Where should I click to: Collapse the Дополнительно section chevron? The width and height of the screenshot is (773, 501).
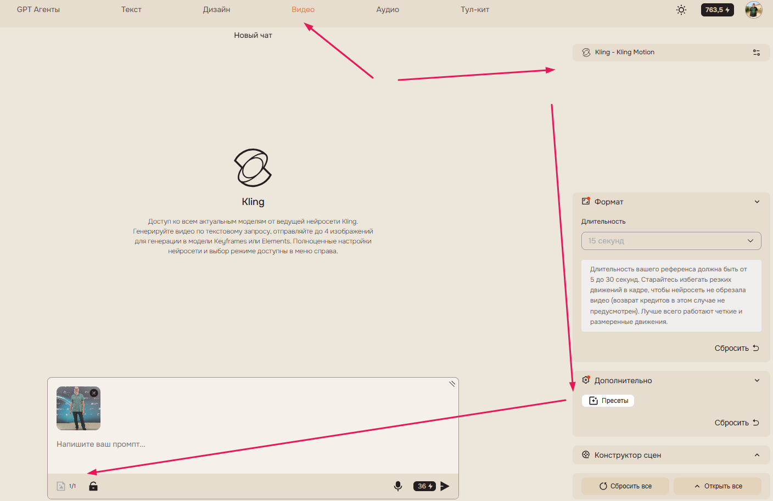[x=757, y=380]
